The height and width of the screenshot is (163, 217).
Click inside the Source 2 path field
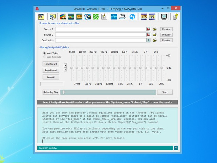coord(101,35)
